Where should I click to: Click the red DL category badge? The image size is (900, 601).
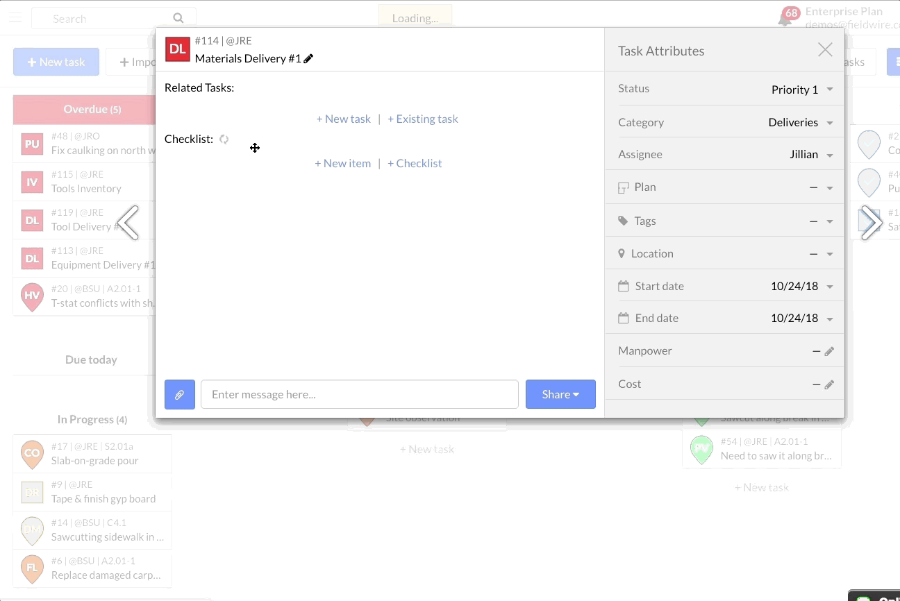pos(178,49)
